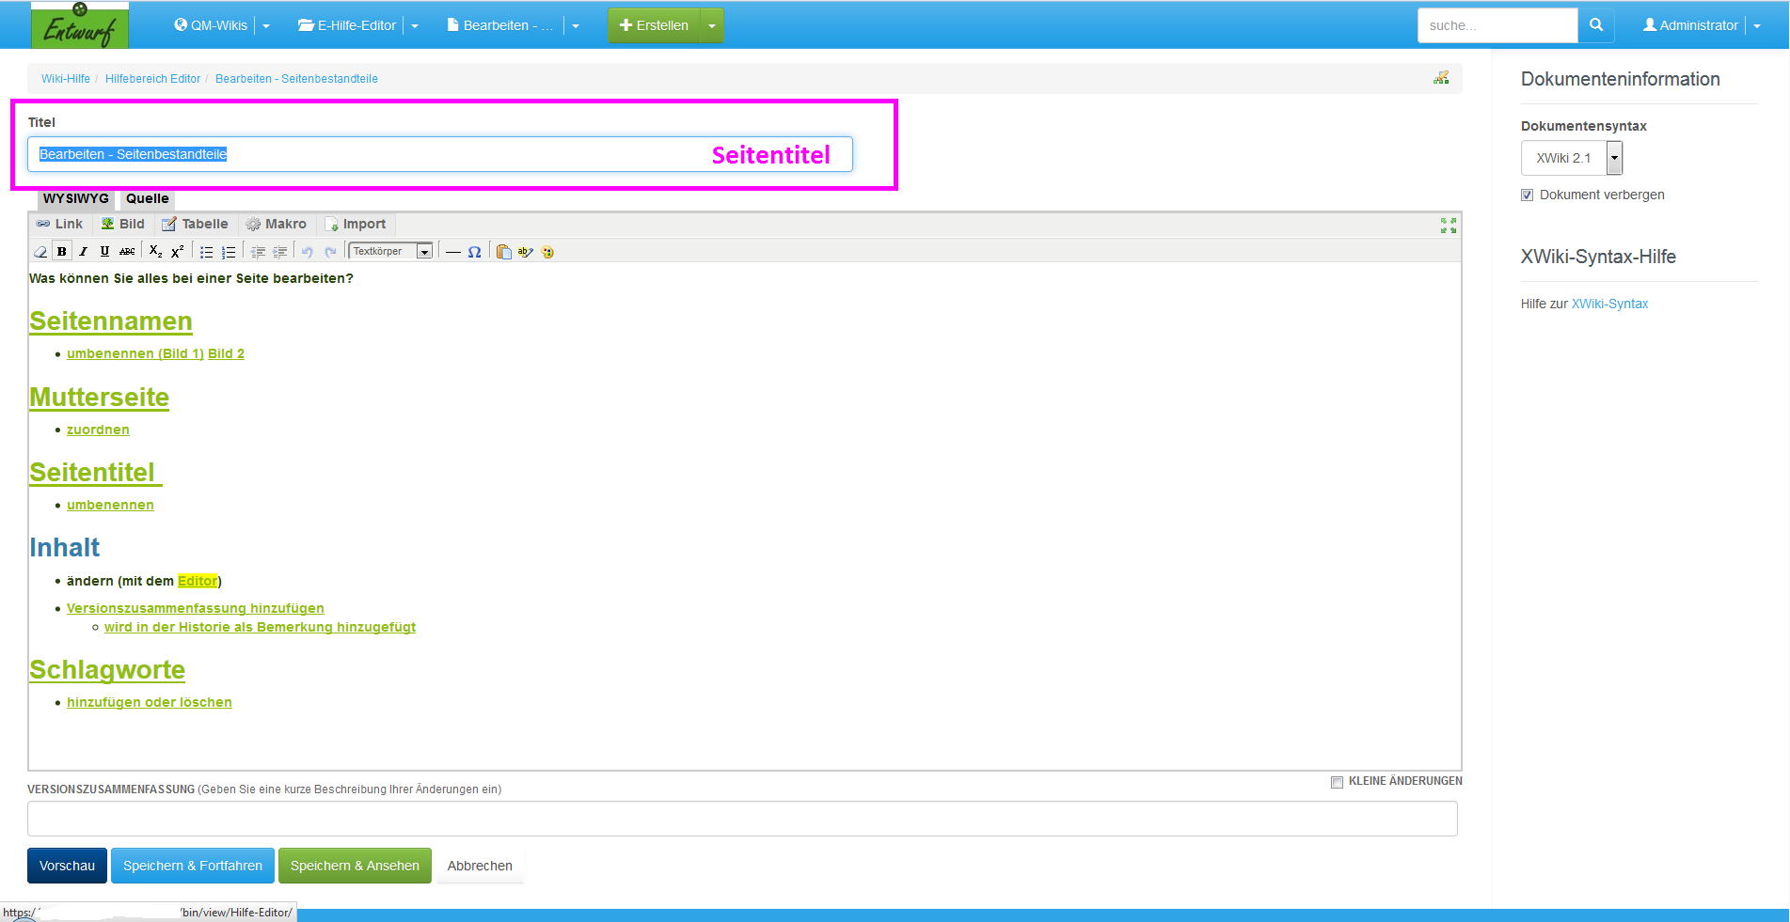The width and height of the screenshot is (1790, 922).
Task: Insert a numbered list
Action: coord(229,252)
